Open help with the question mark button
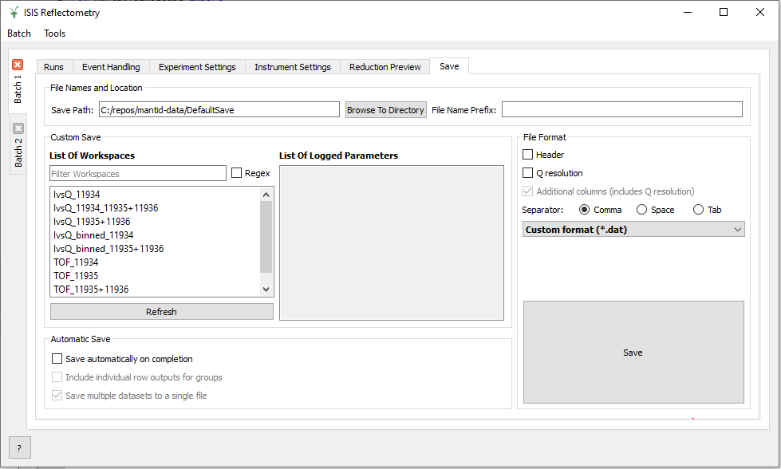 click(x=19, y=447)
